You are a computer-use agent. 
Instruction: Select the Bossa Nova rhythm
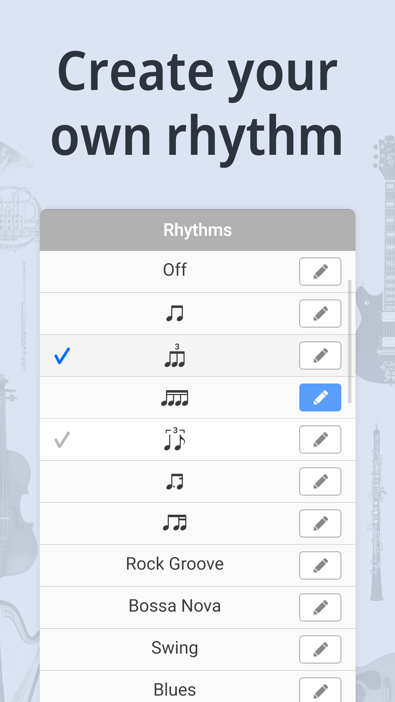click(175, 606)
